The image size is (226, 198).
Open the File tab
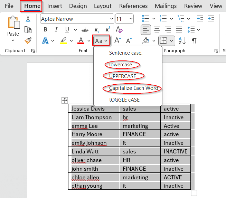[9, 6]
